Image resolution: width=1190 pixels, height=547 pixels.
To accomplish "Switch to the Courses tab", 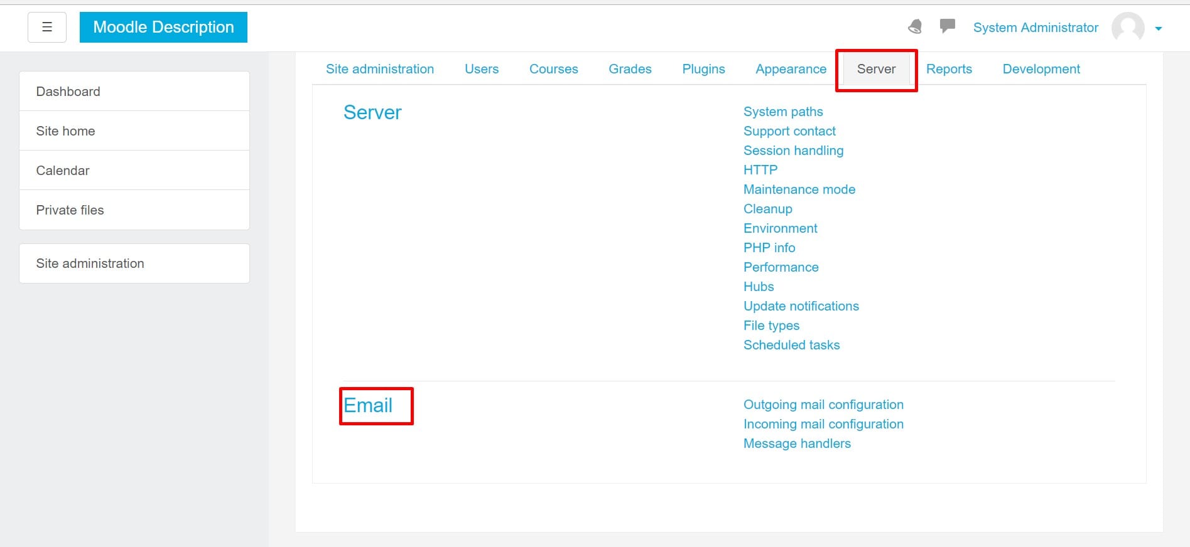I will (x=554, y=69).
